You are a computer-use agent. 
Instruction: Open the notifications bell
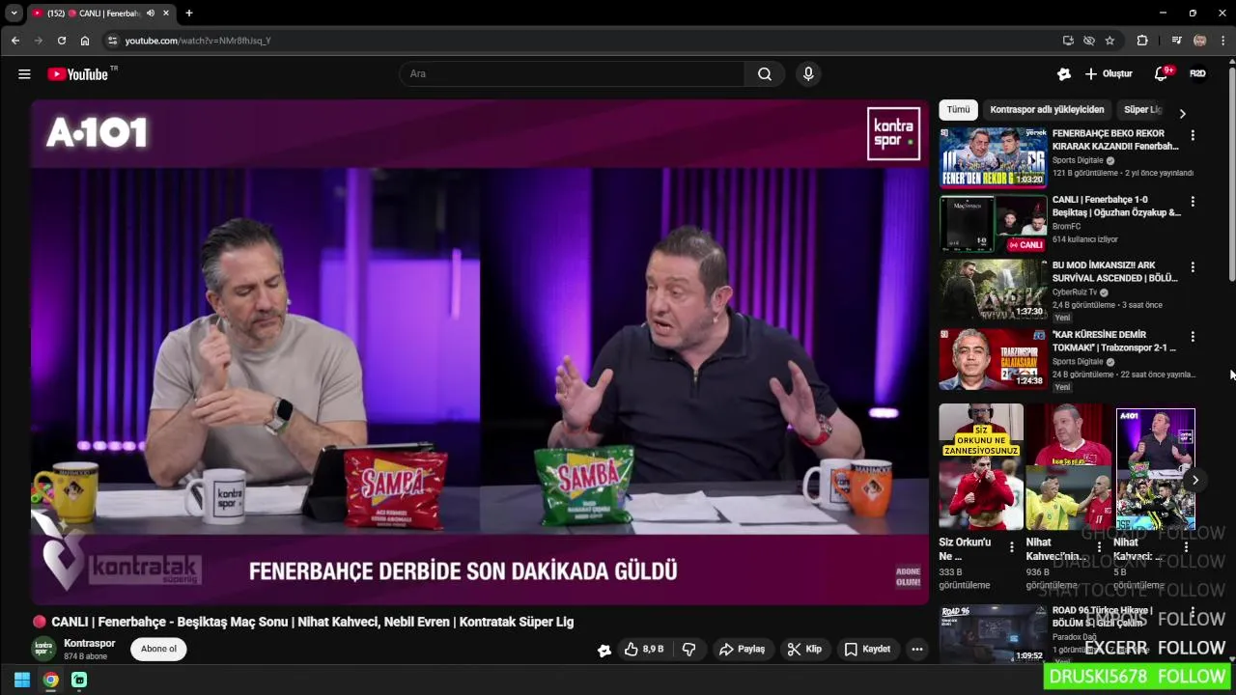tap(1162, 74)
